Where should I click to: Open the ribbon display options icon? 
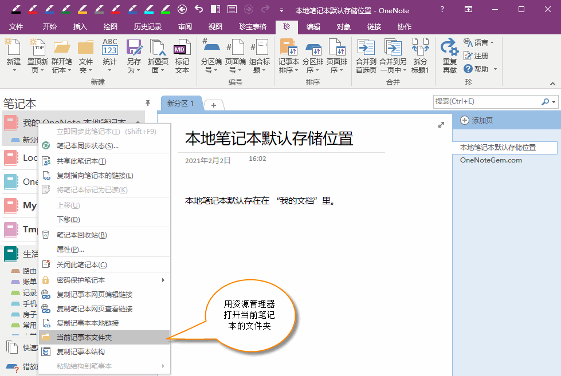tap(468, 10)
